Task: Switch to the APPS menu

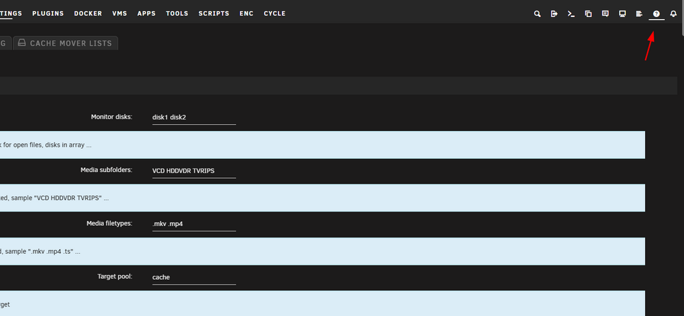Action: (146, 14)
